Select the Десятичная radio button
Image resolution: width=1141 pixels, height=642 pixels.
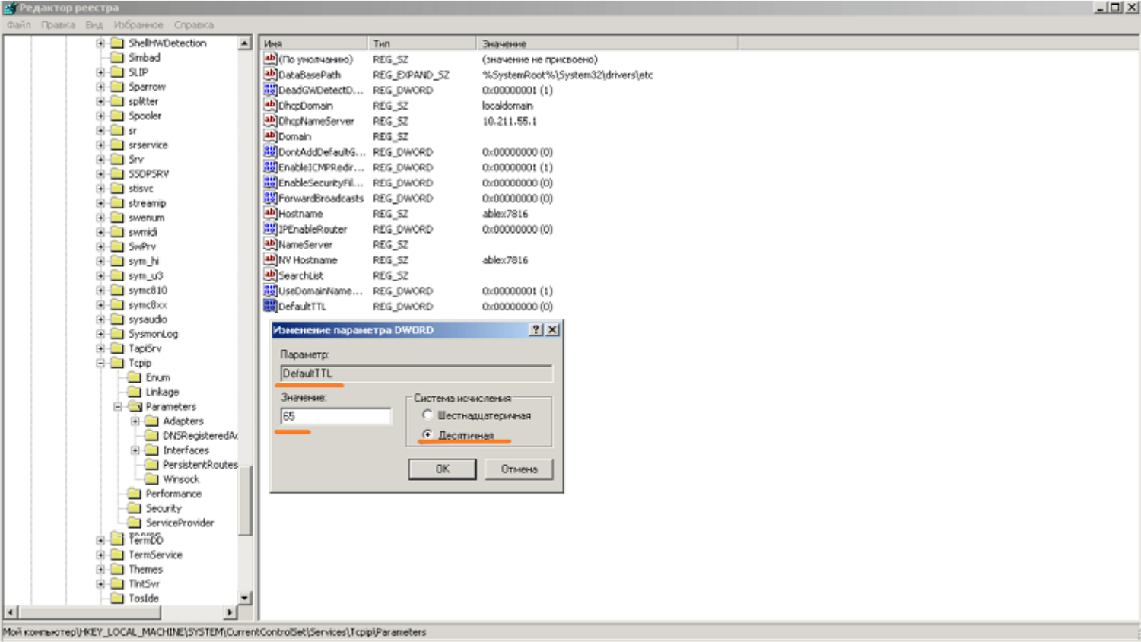tap(427, 434)
